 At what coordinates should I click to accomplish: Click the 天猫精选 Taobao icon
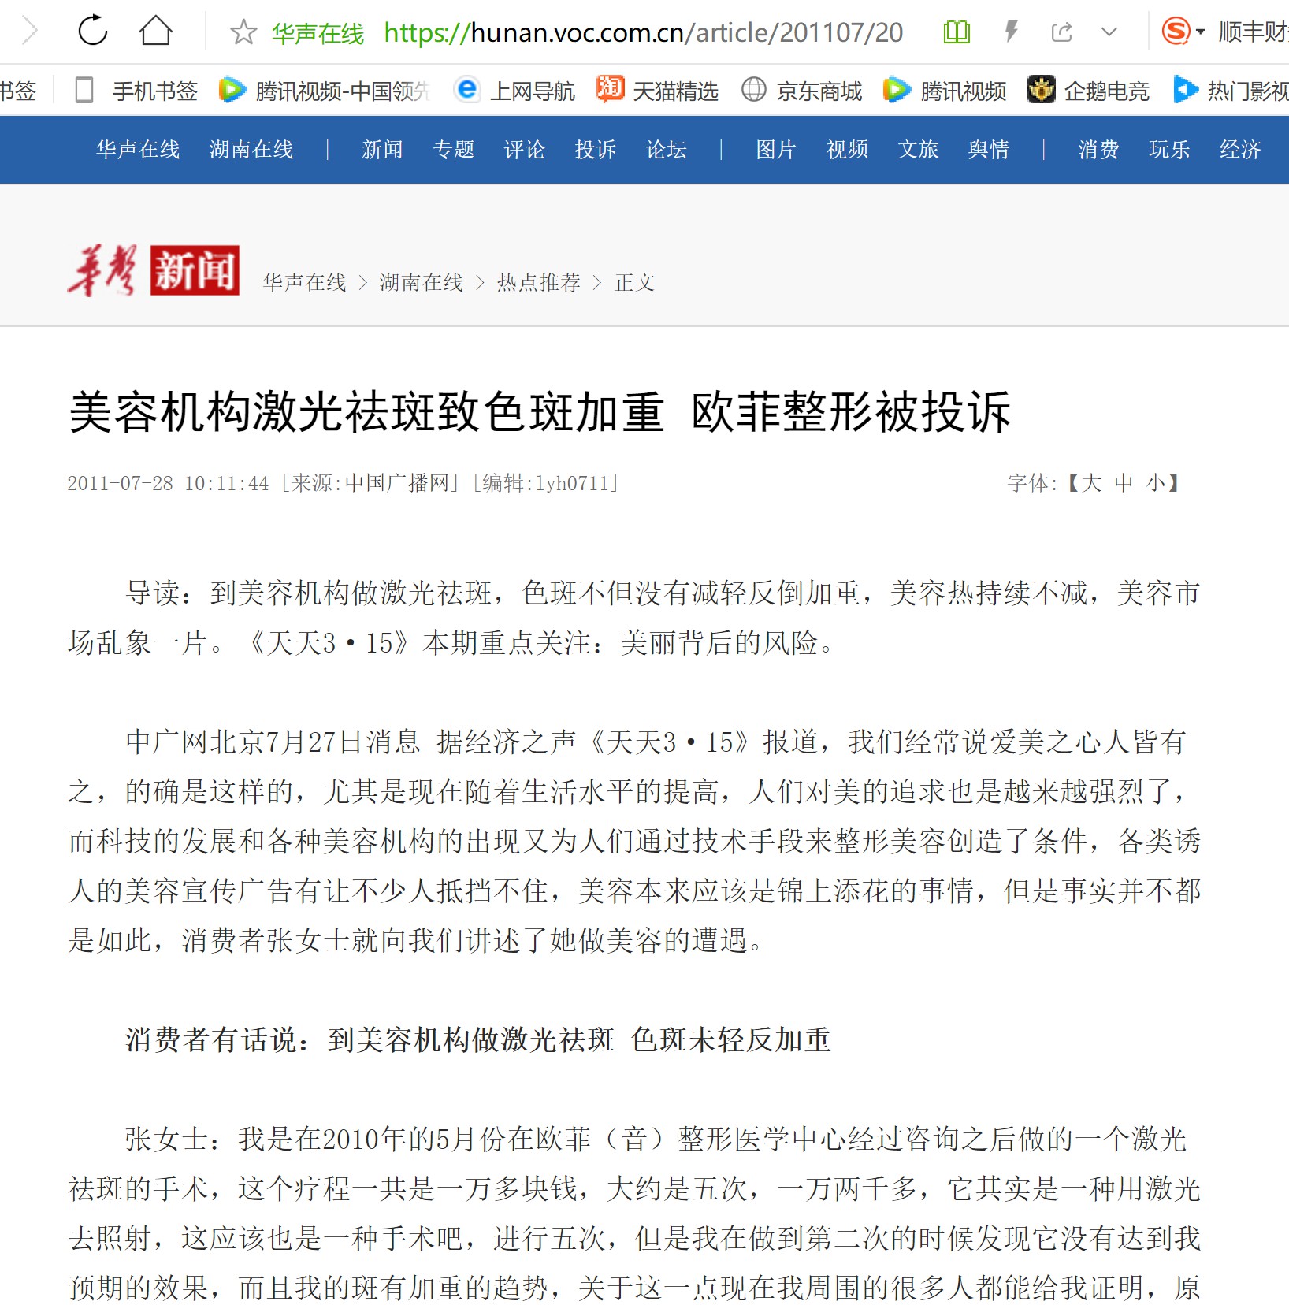(x=610, y=89)
